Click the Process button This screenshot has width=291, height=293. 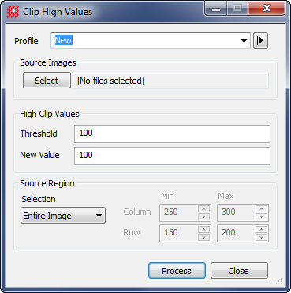pos(177,271)
